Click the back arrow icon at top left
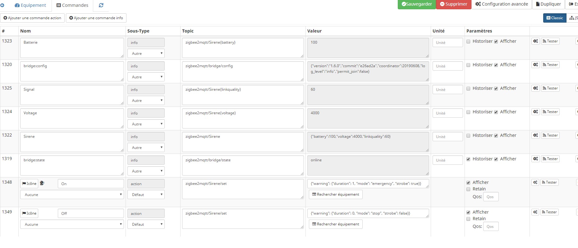Viewport: 578px width, 248px height. tap(2, 5)
